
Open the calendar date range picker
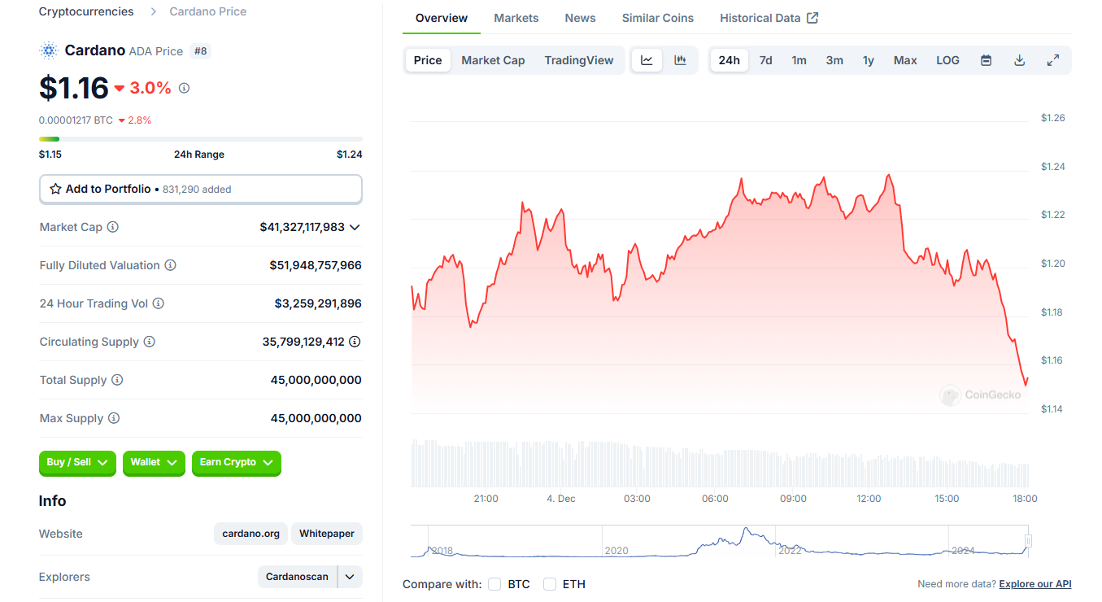coord(986,60)
